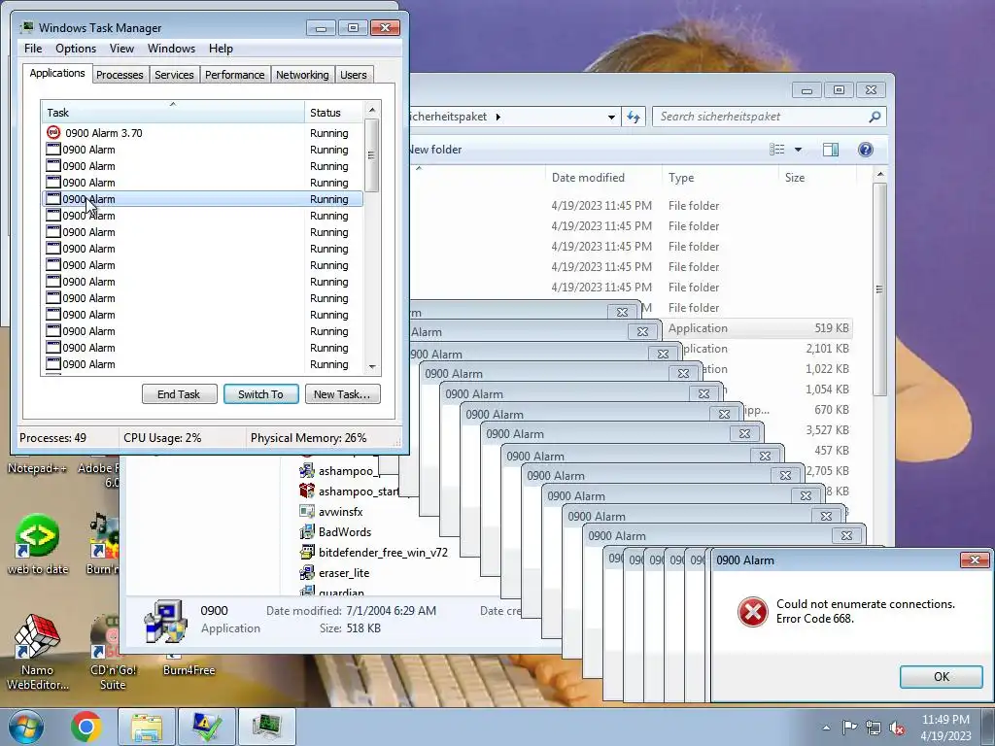995x746 pixels.
Task: Sort Explorer by the Date modified column
Action: tap(602, 178)
